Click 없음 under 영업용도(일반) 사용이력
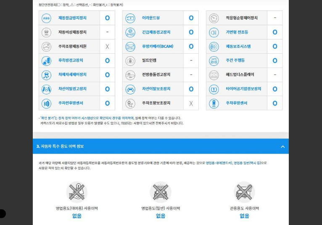This screenshot has height=225, width=322. 161,216
